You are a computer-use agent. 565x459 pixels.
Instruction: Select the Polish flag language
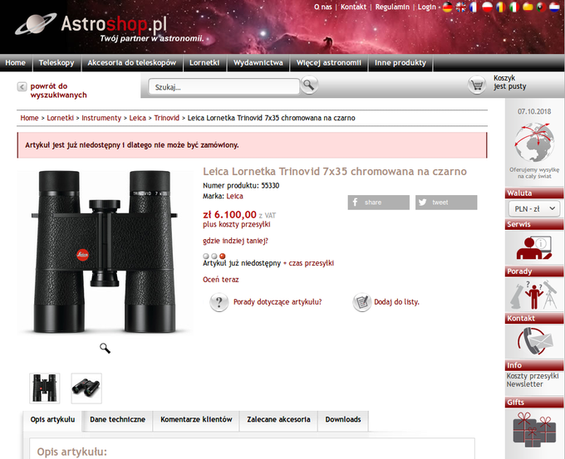(487, 7)
